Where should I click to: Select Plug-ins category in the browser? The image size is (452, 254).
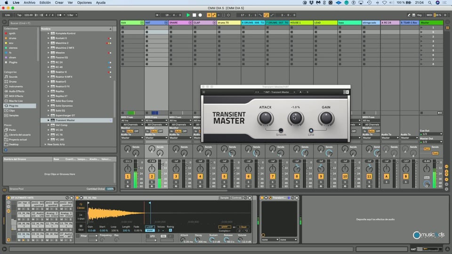tap(20, 106)
